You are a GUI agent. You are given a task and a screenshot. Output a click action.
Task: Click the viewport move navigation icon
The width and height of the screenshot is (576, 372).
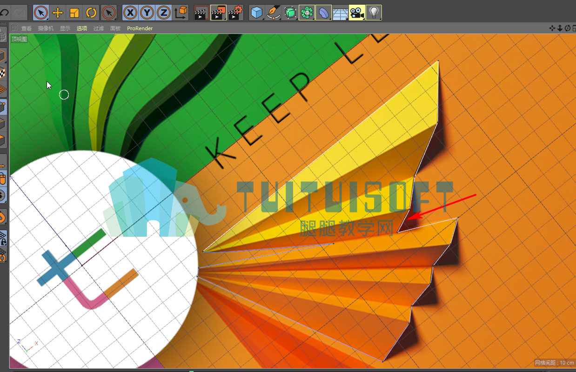[x=552, y=28]
